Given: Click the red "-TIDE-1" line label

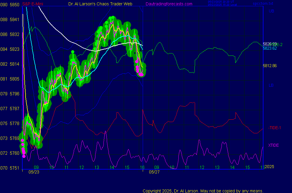Looking at the screenshot, I should coord(274,128).
